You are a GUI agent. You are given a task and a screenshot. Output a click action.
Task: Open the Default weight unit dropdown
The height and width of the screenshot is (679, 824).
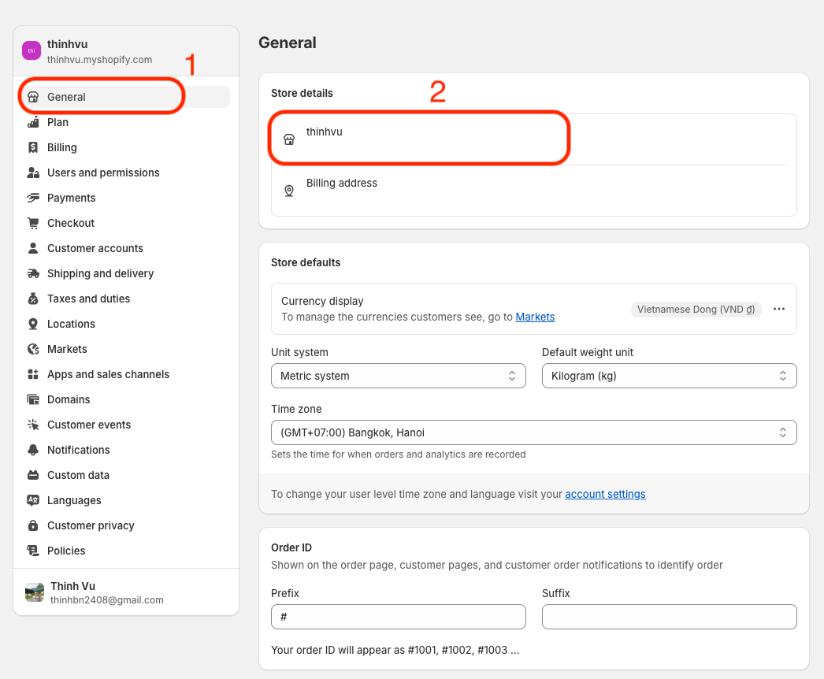(669, 376)
